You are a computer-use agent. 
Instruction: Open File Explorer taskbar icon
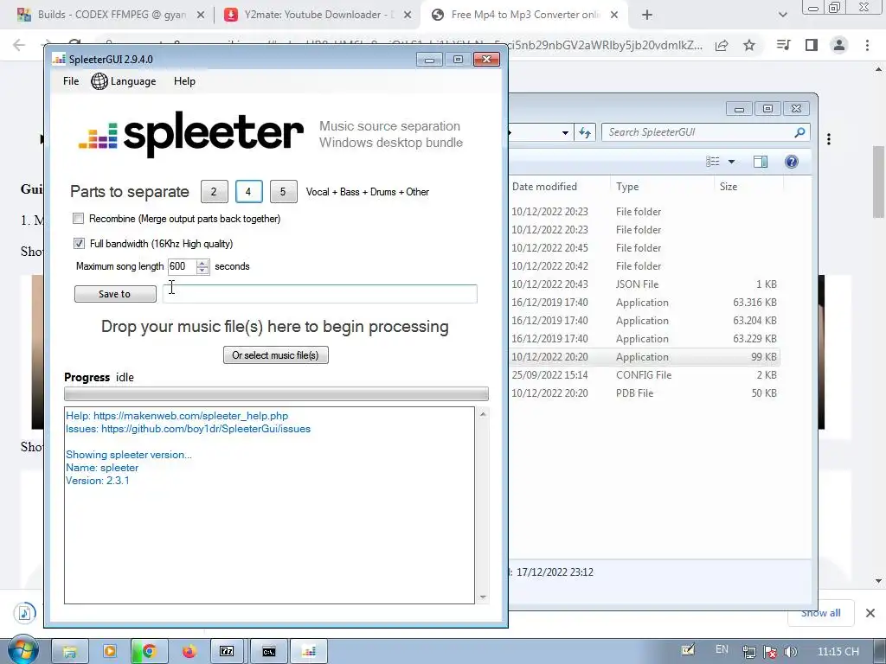(69, 652)
